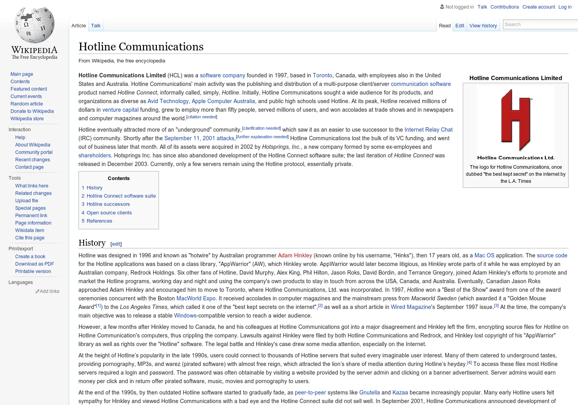The image size is (578, 405).
Task: Open the Contact page link
Action: [x=29, y=167]
